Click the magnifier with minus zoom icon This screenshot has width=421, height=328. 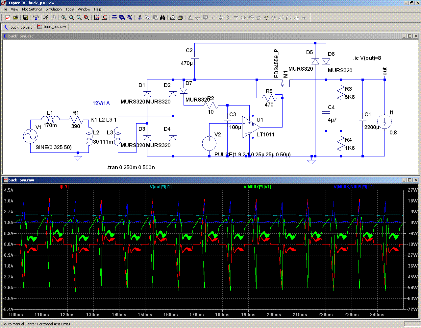79,18
